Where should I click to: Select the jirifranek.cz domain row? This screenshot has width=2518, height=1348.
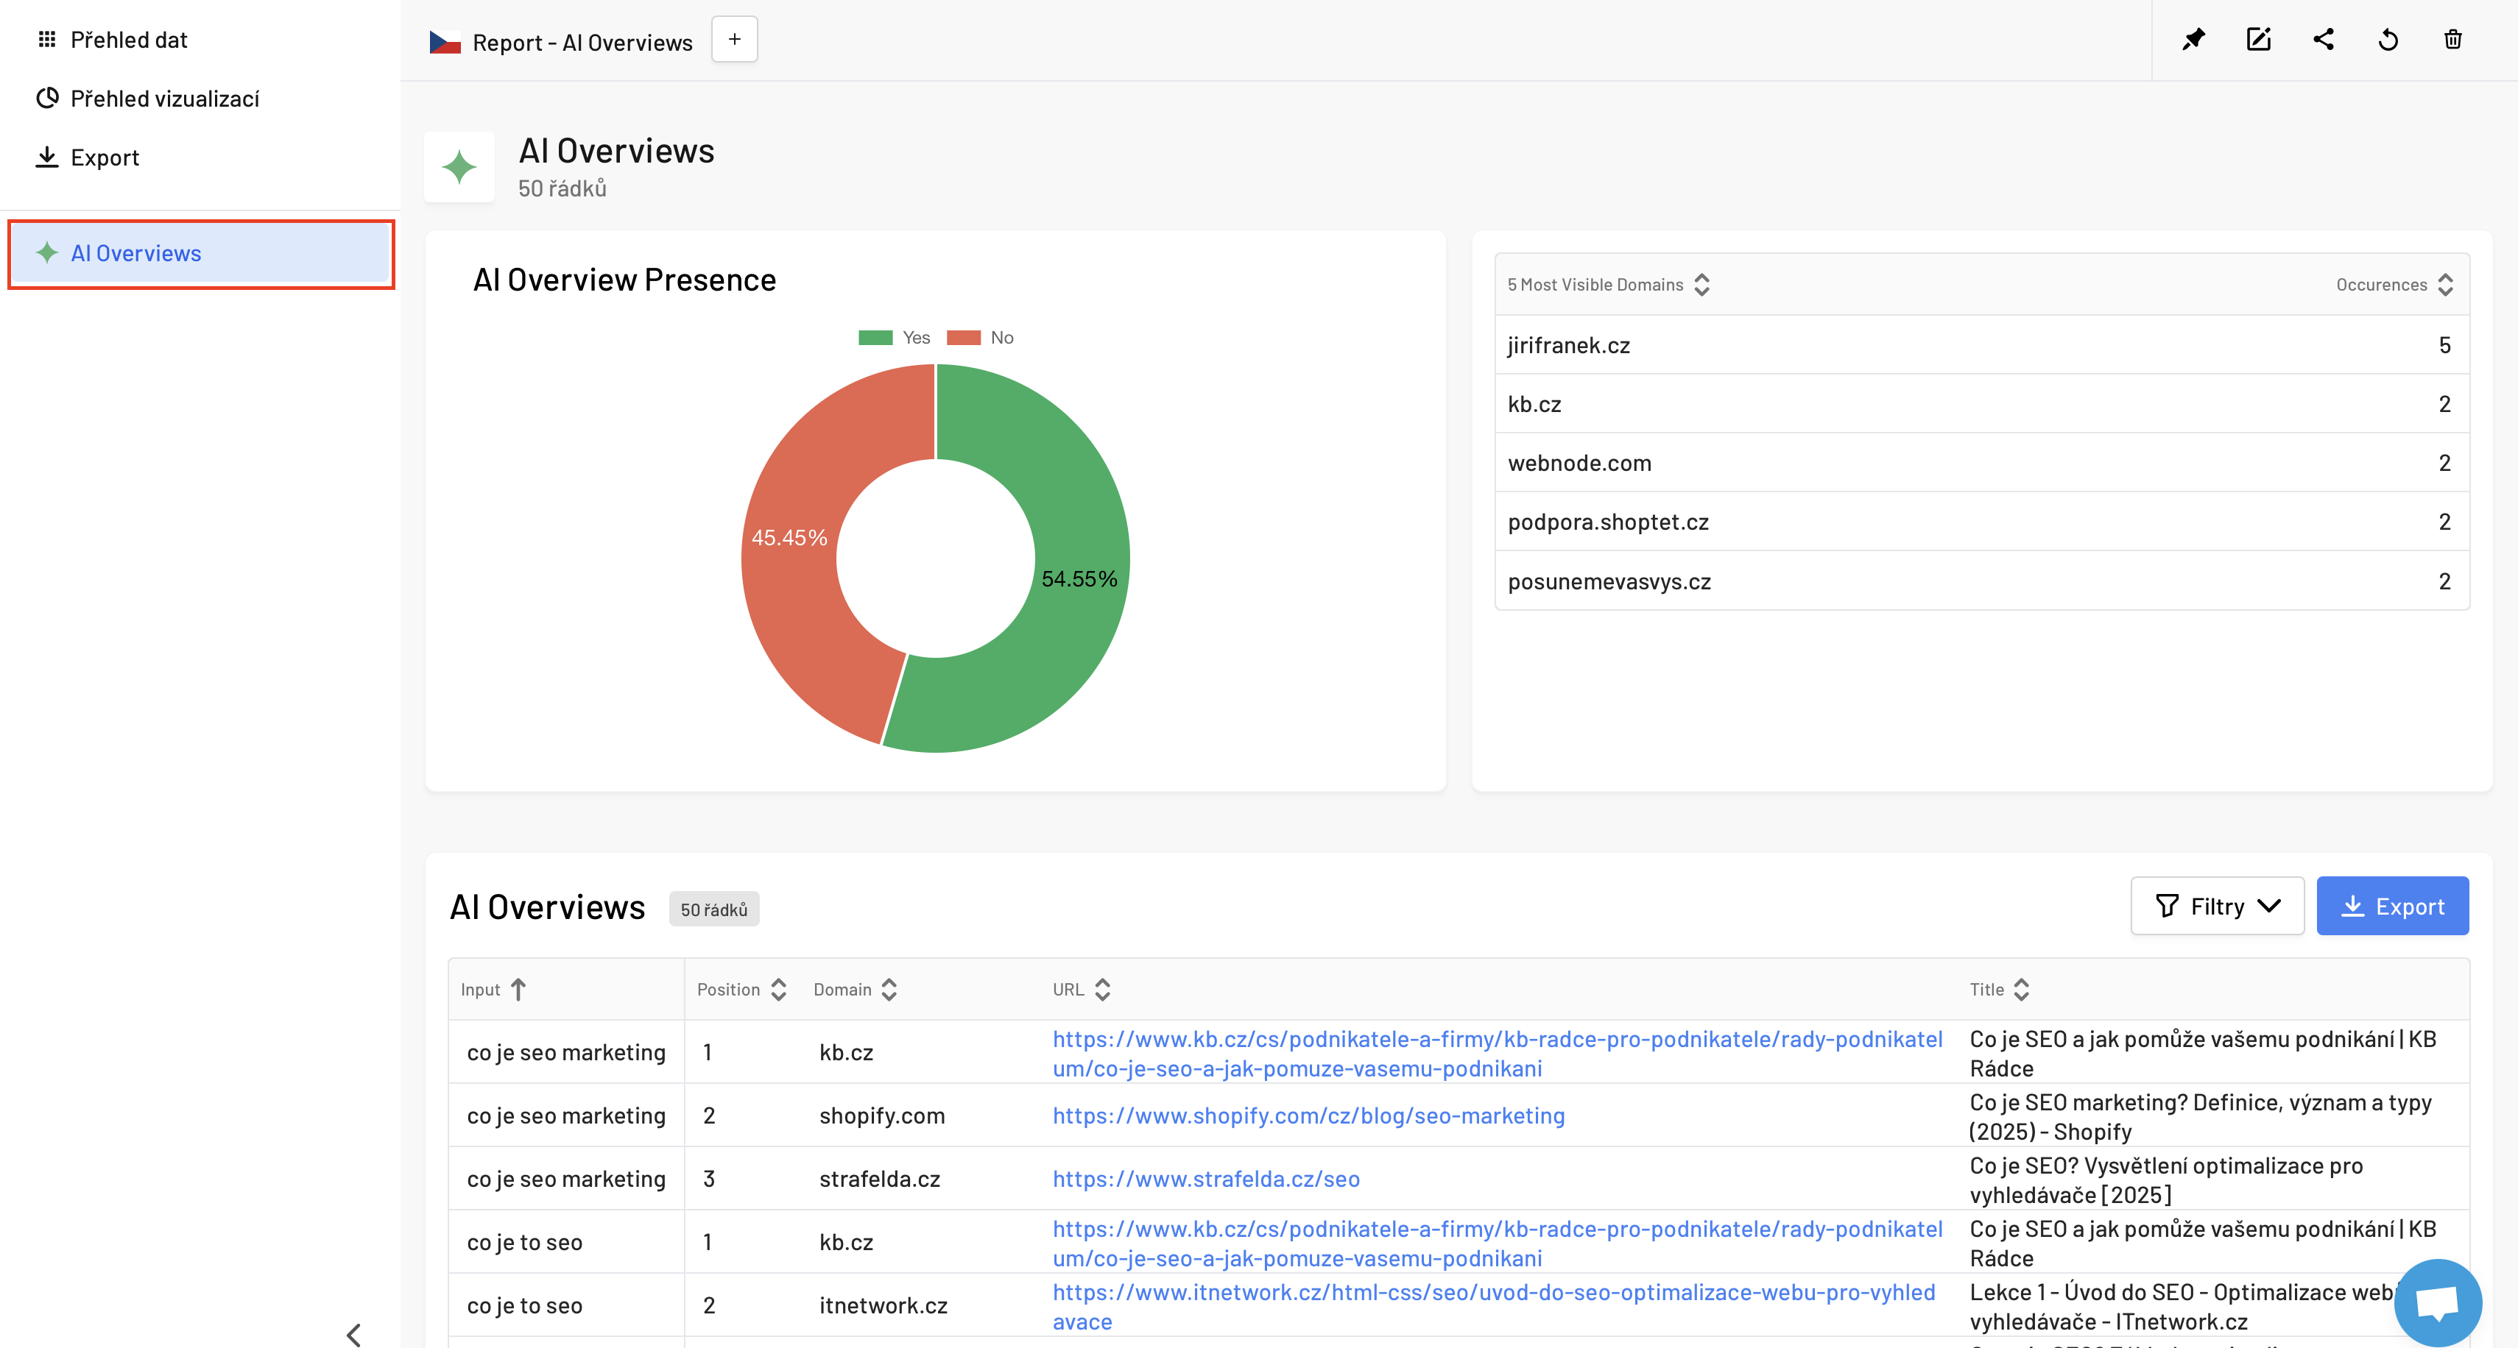pyautogui.click(x=1568, y=345)
